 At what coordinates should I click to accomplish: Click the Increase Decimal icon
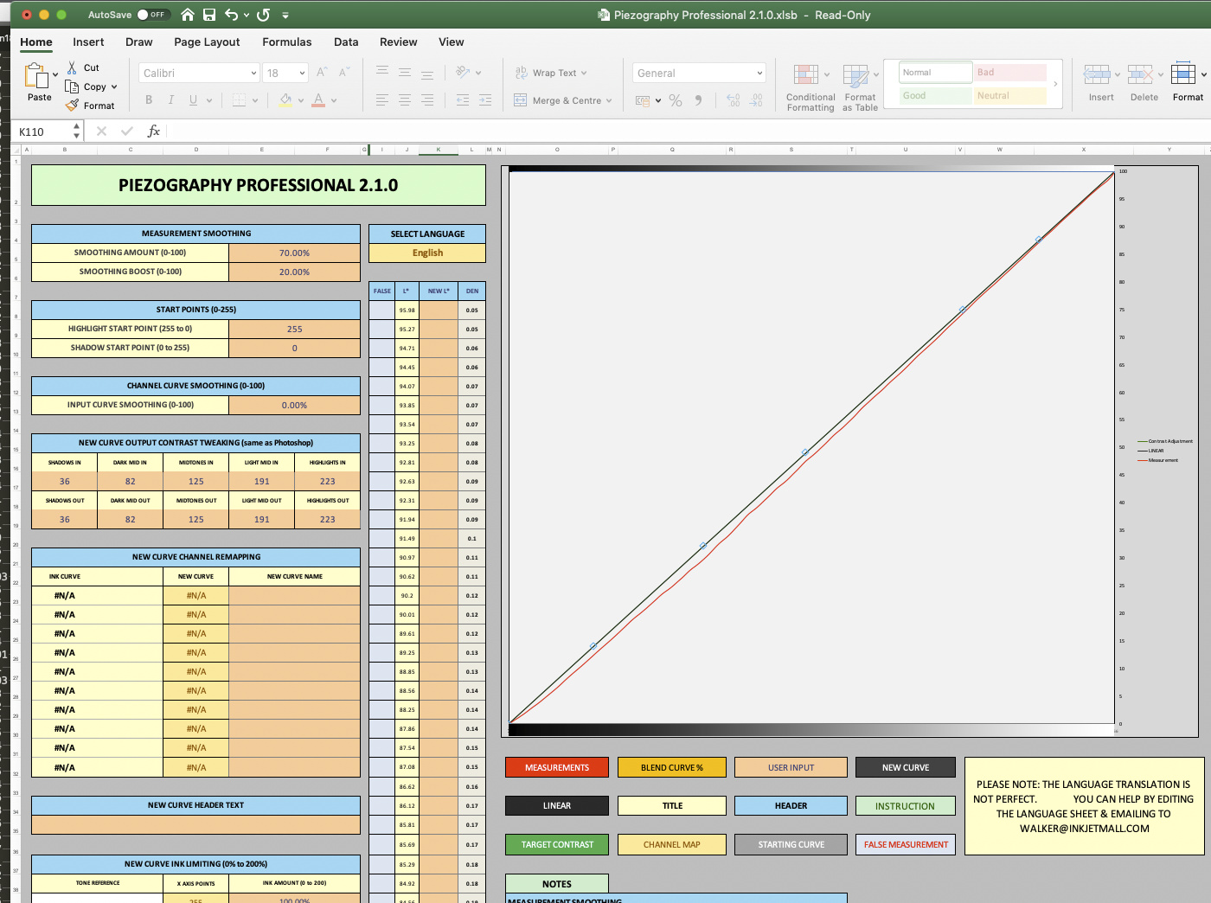734,100
